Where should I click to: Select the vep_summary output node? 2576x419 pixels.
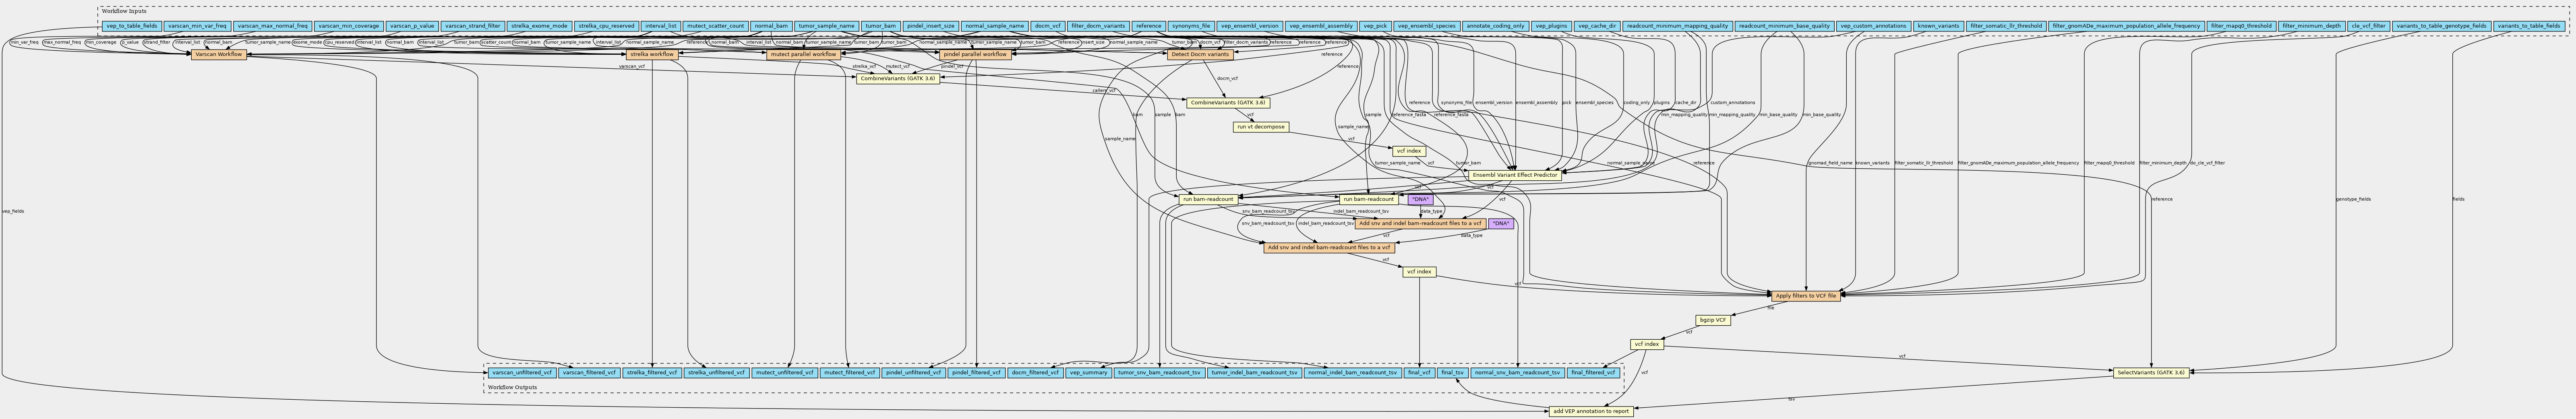point(1088,372)
